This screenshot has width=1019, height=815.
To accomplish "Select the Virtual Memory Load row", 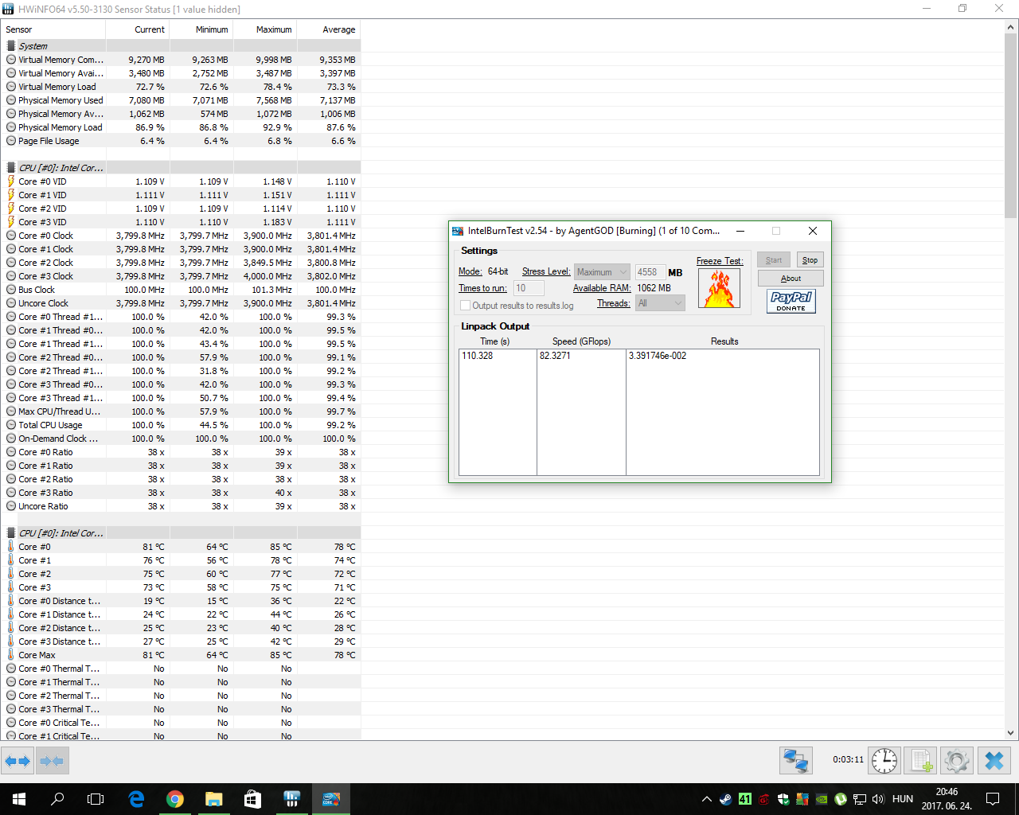I will [182, 87].
